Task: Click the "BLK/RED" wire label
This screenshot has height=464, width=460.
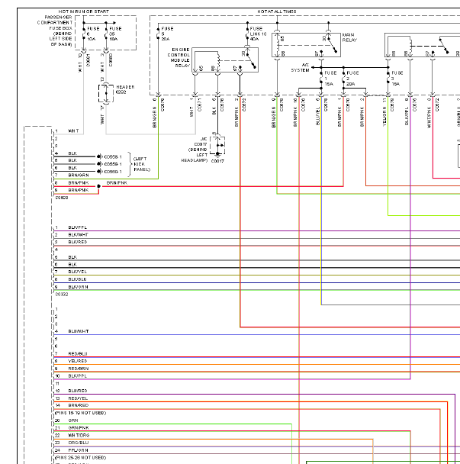Action: pyautogui.click(x=78, y=242)
